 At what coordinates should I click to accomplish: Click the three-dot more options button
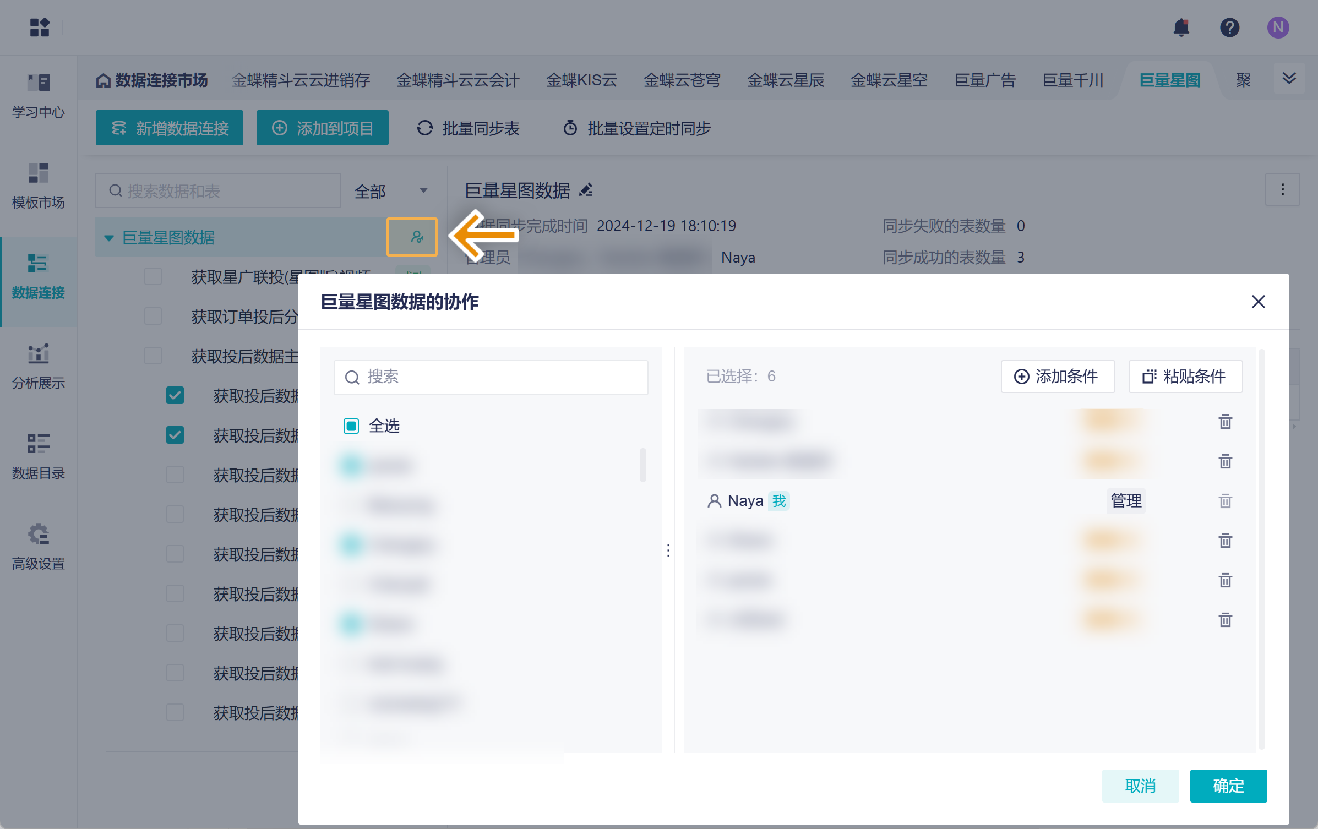1282,190
